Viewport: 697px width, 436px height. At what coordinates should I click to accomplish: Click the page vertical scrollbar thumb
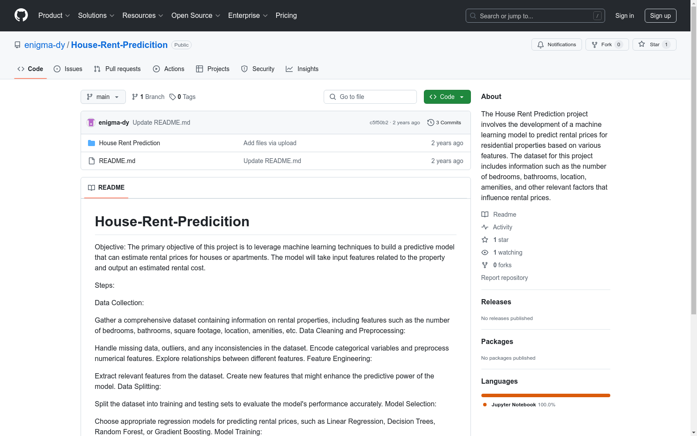click(x=694, y=160)
